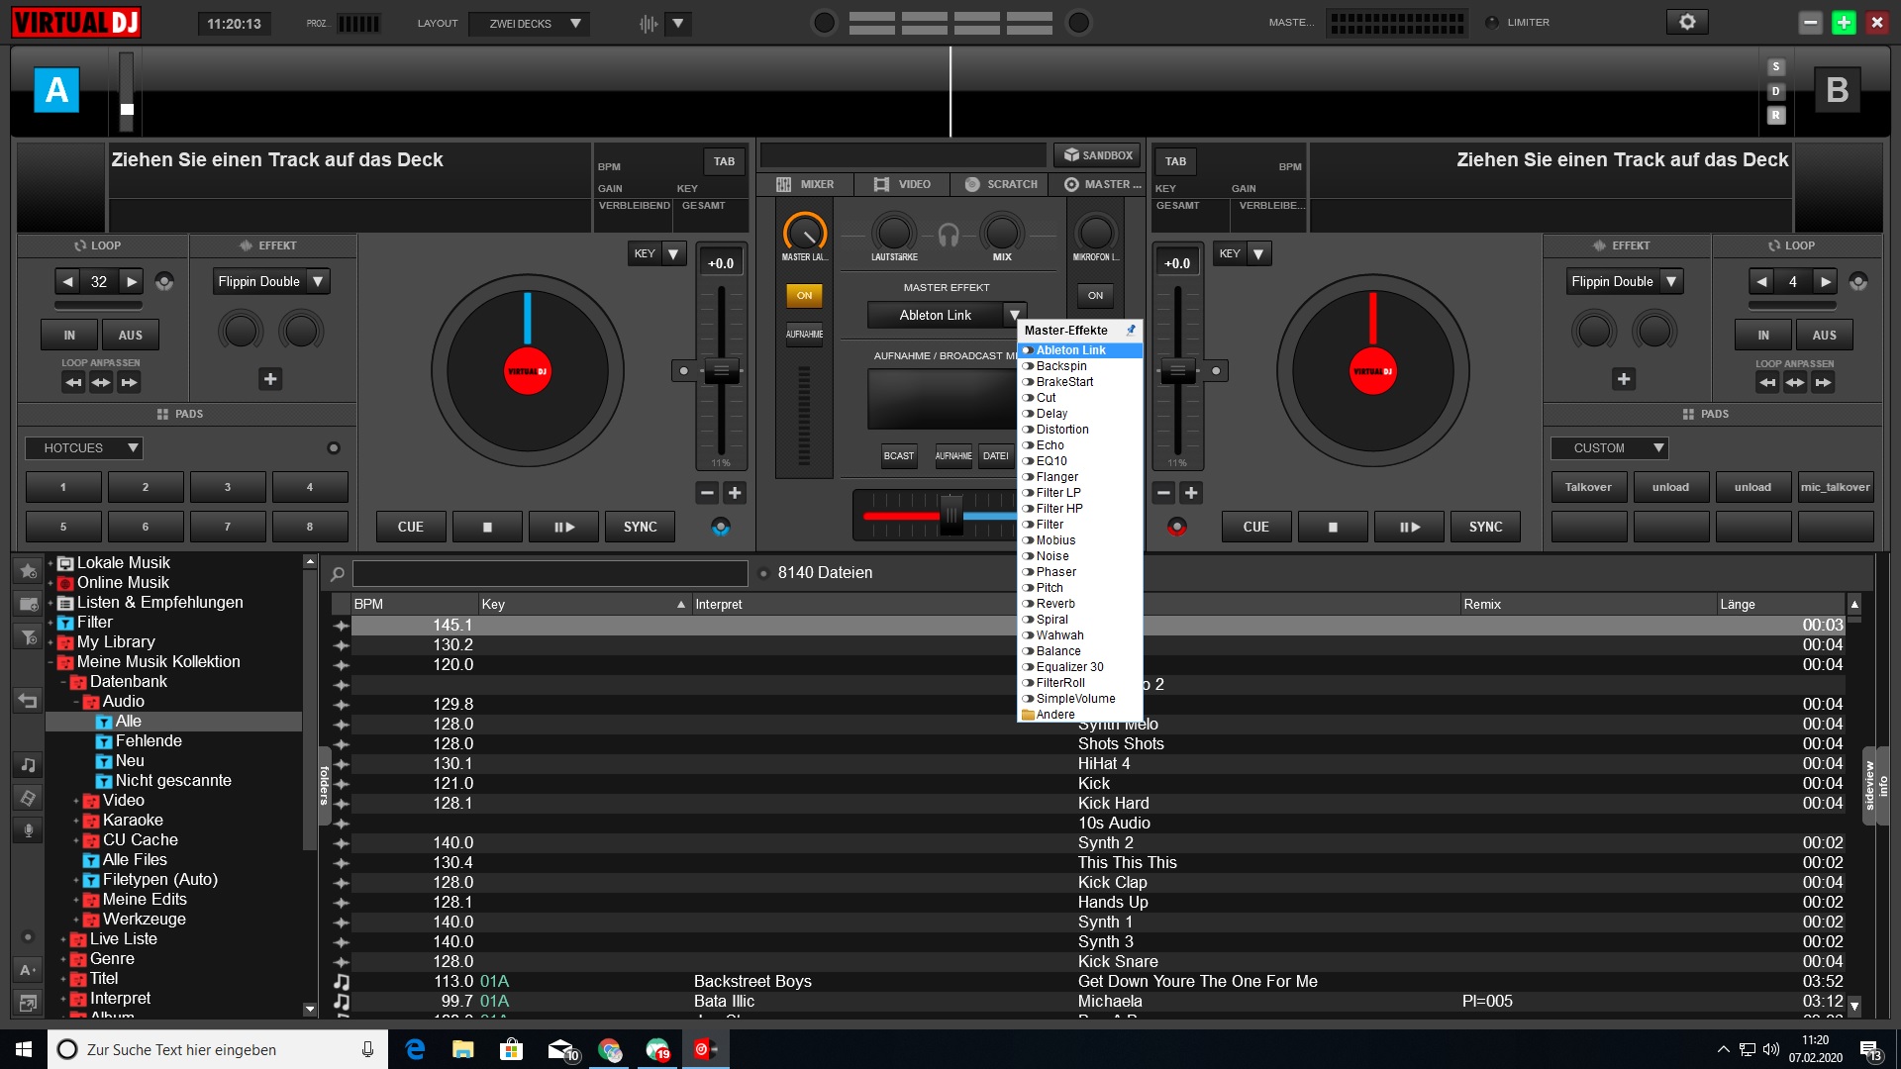Open the Windows Start menu

click(x=24, y=1049)
